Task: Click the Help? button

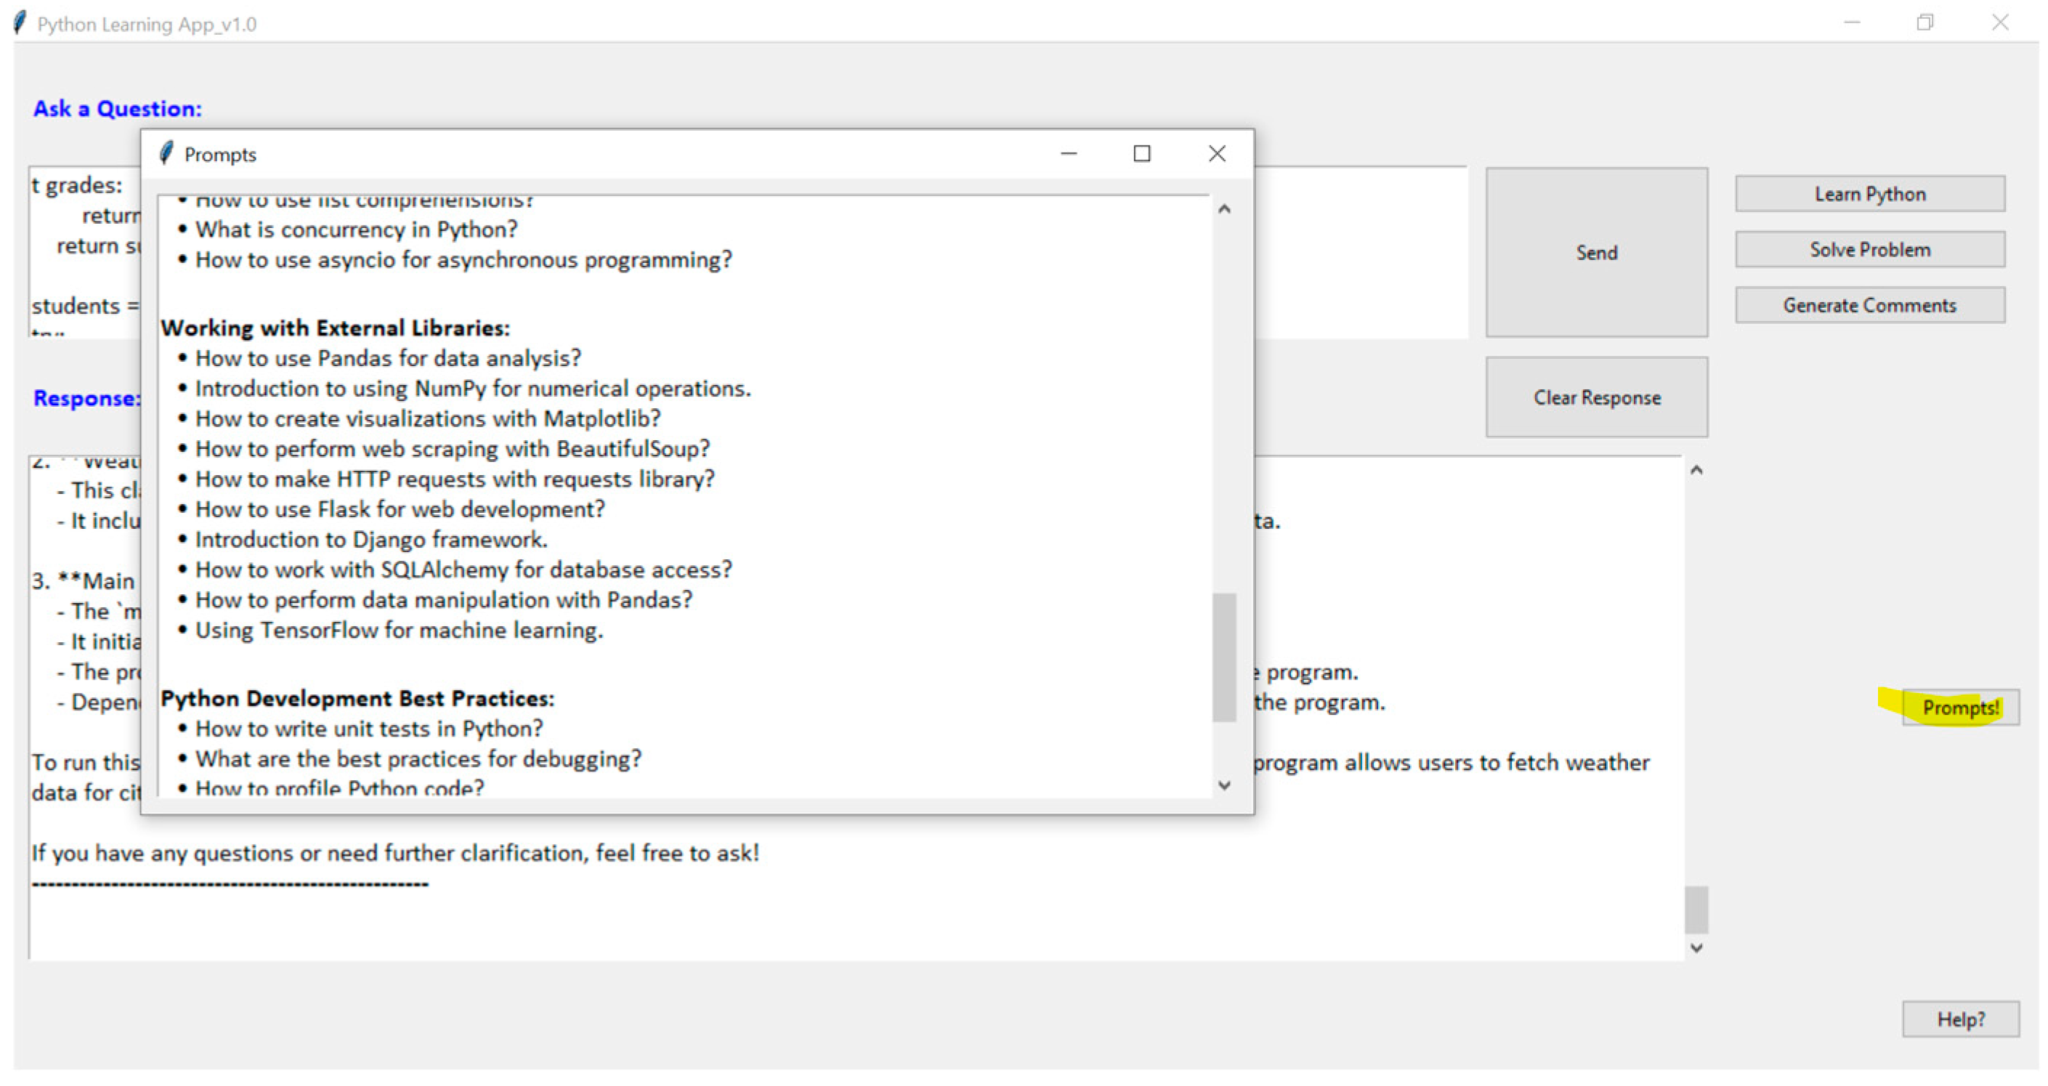Action: [x=1960, y=1018]
